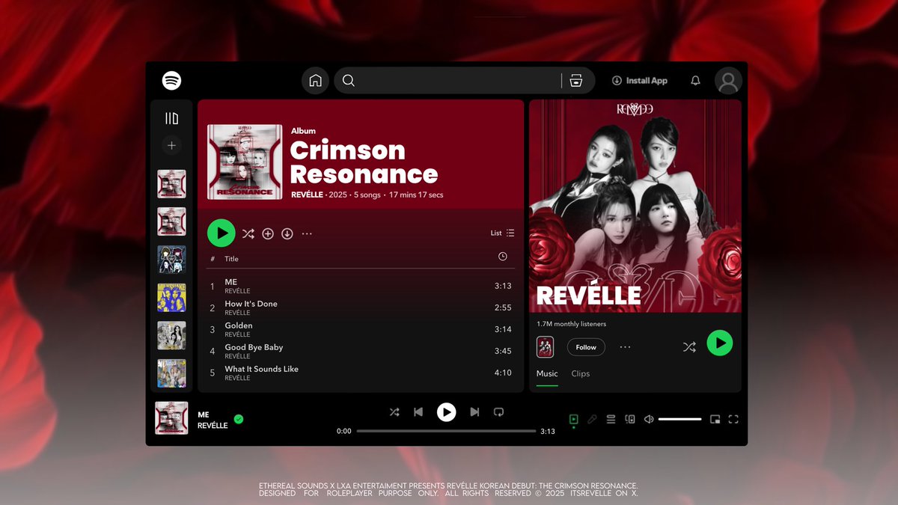This screenshot has width=898, height=505.
Task: Open the yellow cover thumbnail in sidebar
Action: click(x=171, y=297)
